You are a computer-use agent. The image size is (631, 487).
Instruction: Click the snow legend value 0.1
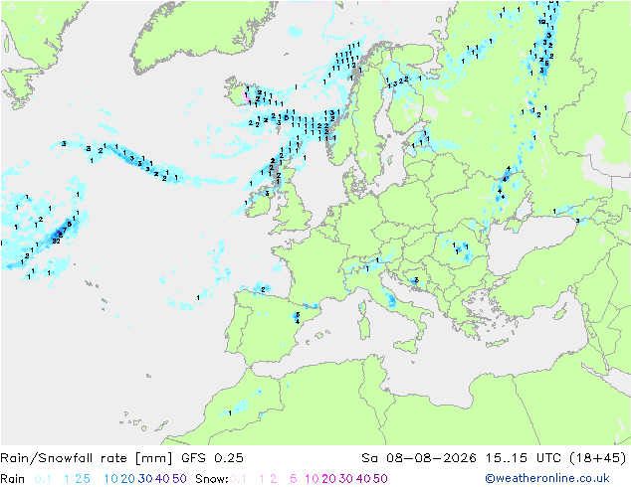pos(238,479)
